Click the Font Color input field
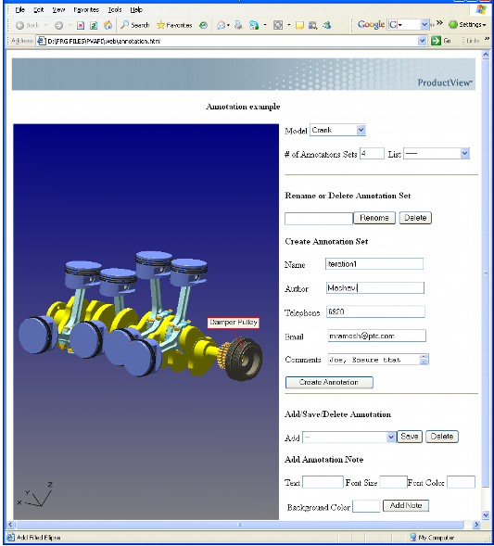 tap(461, 482)
